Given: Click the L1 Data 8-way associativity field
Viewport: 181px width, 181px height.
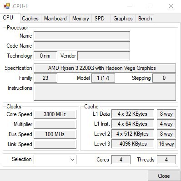Looking at the screenshot, I should pos(166,114).
